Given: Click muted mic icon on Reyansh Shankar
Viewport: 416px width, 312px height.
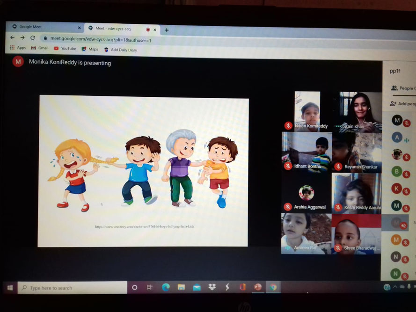Looking at the screenshot, I should (338, 167).
